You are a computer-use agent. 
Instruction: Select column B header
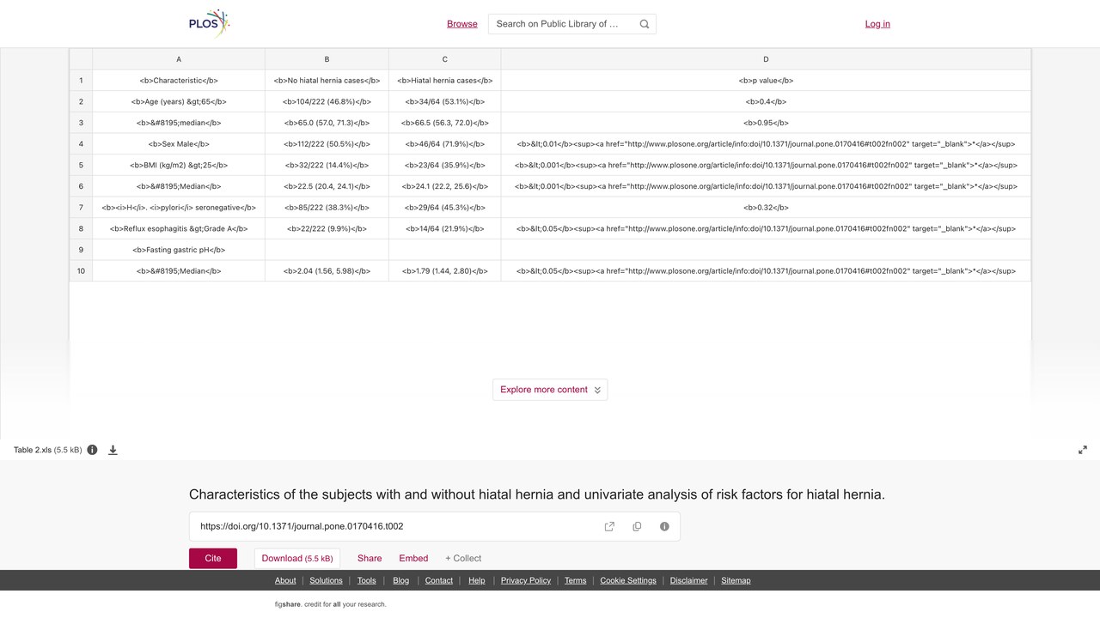click(x=327, y=59)
